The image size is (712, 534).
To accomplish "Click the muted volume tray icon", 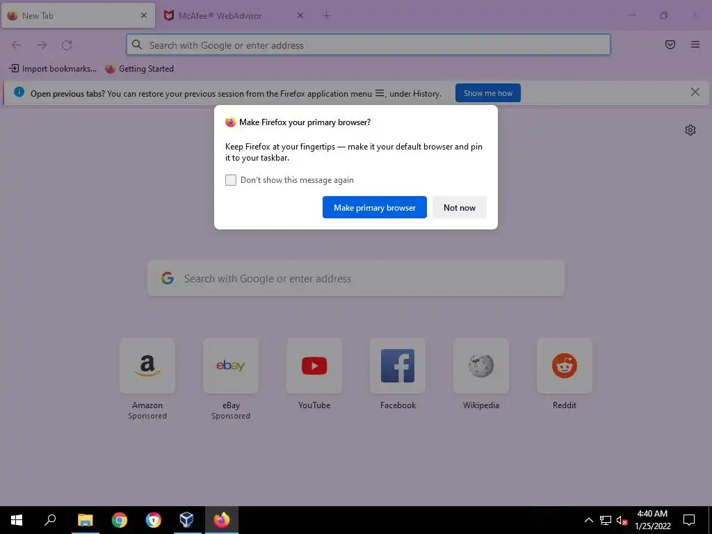I will coord(622,520).
